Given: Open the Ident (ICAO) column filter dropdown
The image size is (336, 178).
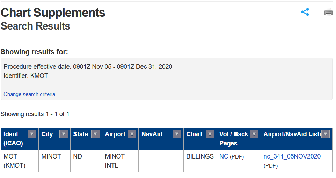Looking at the screenshot, I should [x=32, y=134].
